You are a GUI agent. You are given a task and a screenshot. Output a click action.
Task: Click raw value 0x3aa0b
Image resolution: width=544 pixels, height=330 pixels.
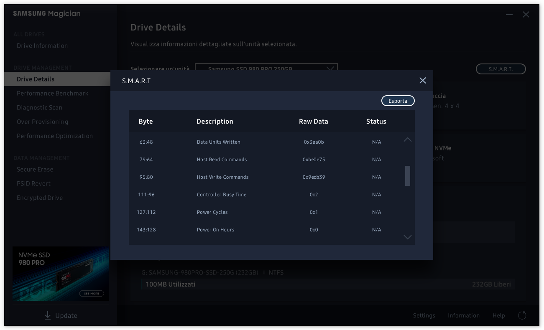(x=314, y=142)
